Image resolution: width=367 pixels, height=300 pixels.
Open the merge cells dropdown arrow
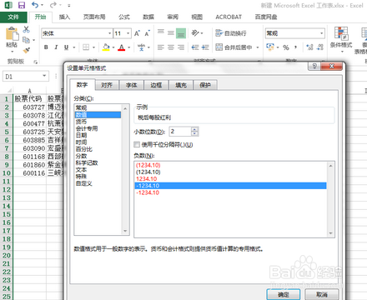[258, 47]
